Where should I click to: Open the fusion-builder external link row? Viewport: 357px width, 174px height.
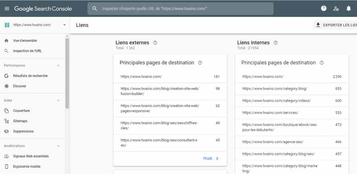pyautogui.click(x=170, y=91)
